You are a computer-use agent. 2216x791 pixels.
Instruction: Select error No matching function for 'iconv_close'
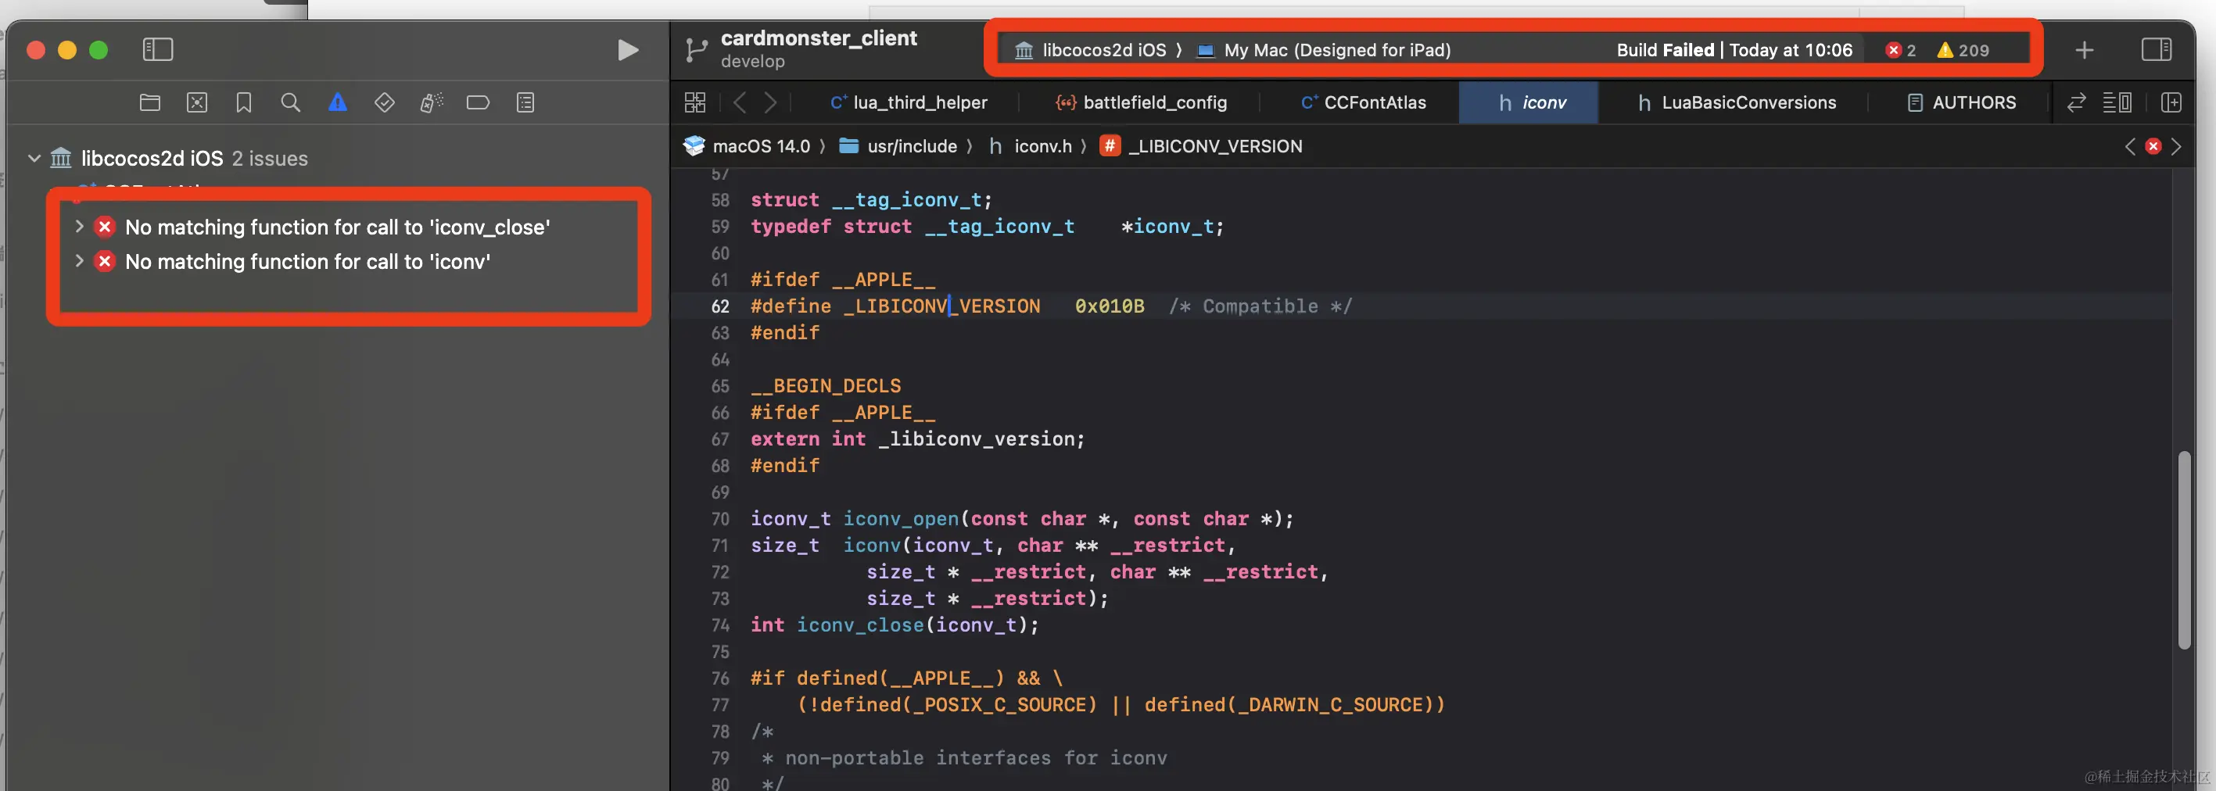pyautogui.click(x=337, y=227)
